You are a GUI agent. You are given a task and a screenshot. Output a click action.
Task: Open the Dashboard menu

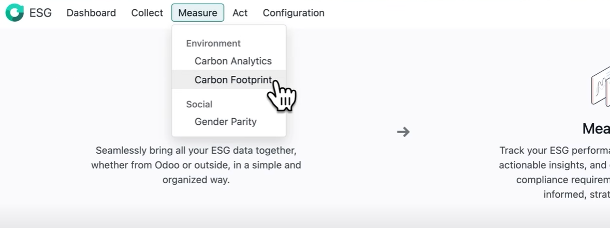pos(91,13)
